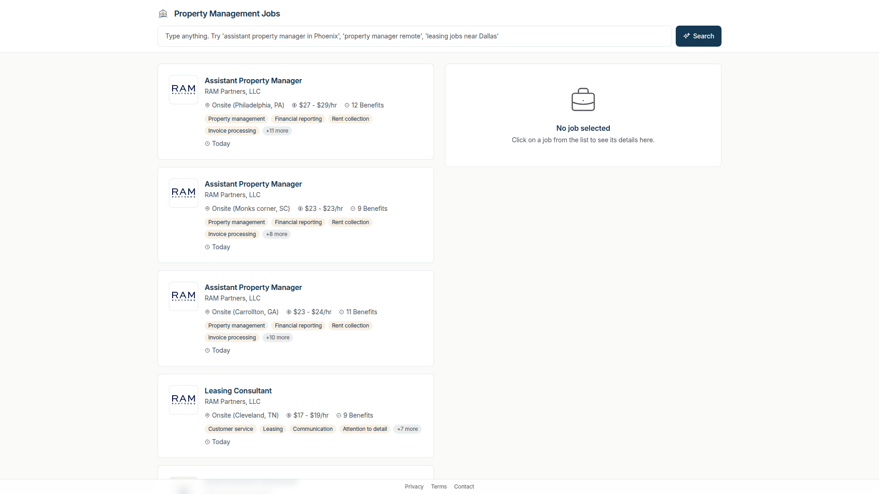This screenshot has height=494, width=879.
Task: Click the building icon beside the page title
Action: pyautogui.click(x=163, y=14)
